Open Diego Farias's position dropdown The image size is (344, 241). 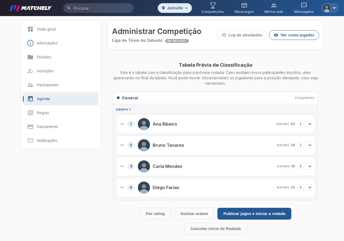pyautogui.click(x=305, y=187)
